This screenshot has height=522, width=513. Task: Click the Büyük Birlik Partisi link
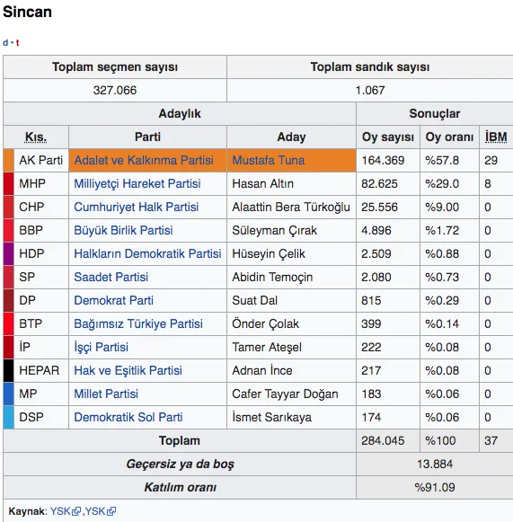point(123,230)
